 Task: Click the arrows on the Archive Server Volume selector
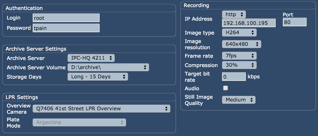point(145,67)
